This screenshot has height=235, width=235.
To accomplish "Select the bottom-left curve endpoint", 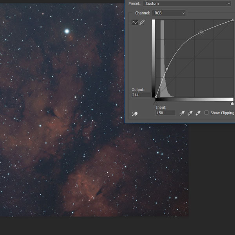I will tap(156, 97).
